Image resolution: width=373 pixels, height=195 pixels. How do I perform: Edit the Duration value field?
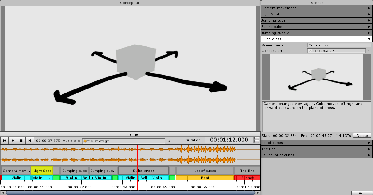[229, 140]
